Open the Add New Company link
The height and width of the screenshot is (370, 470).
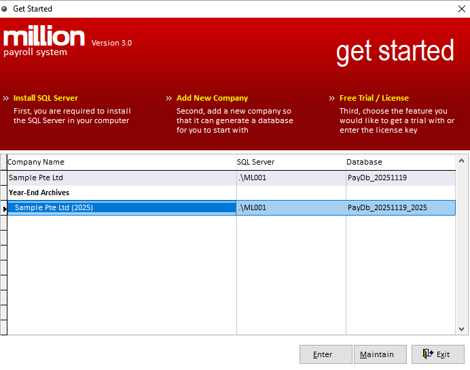212,98
